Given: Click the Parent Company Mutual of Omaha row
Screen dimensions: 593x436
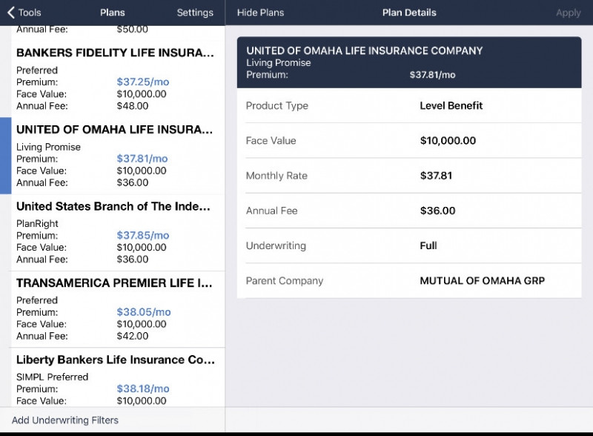Looking at the screenshot, I should 409,281.
